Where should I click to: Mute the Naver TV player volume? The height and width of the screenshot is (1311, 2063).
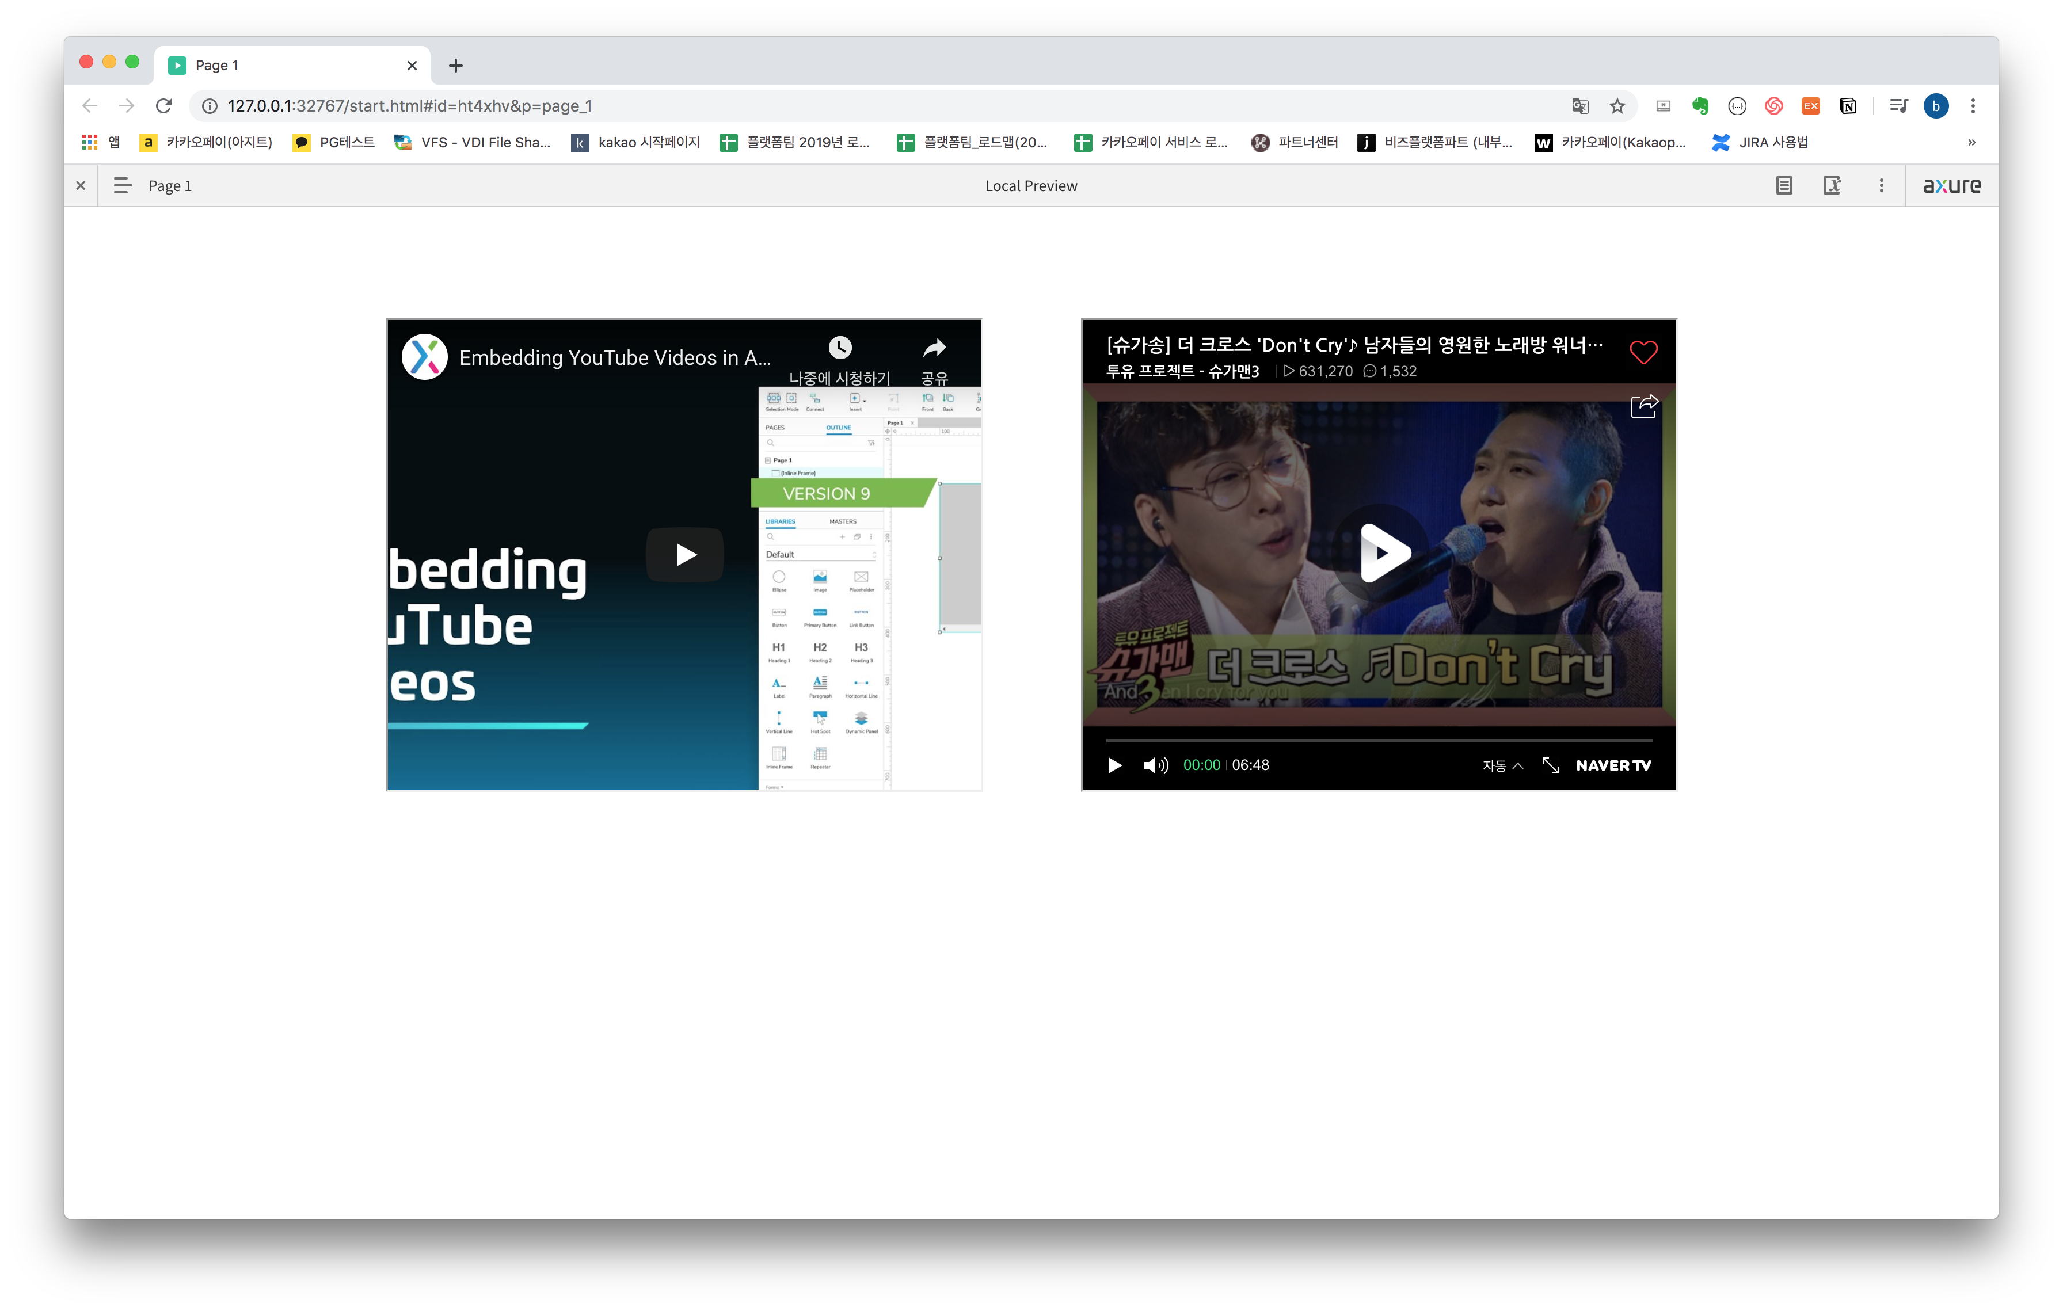coord(1155,765)
